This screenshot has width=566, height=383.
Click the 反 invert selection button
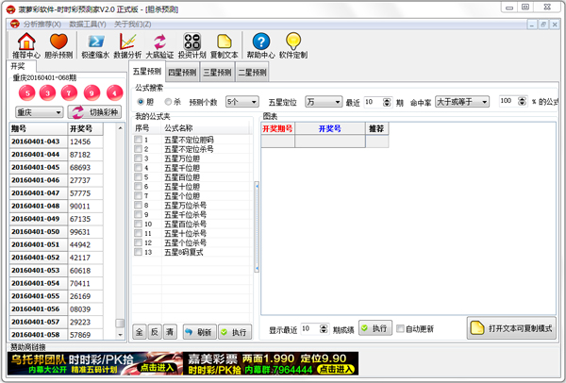coord(155,332)
